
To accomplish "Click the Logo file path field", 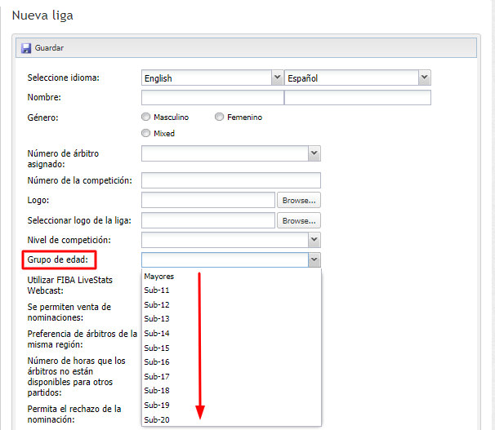I will (208, 200).
